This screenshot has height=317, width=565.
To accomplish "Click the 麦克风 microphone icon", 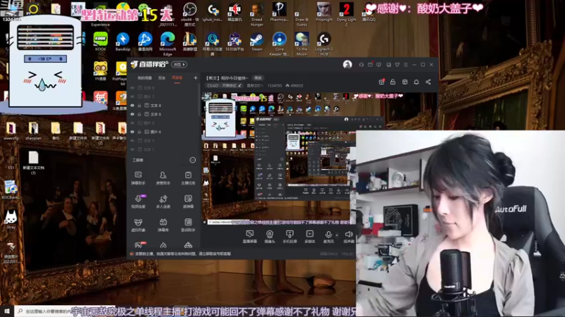I will 328,235.
